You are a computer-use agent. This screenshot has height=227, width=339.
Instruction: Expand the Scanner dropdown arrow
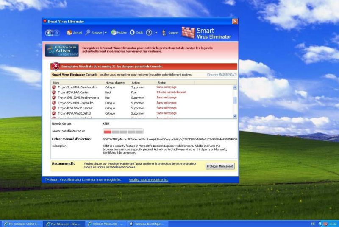tap(106, 33)
